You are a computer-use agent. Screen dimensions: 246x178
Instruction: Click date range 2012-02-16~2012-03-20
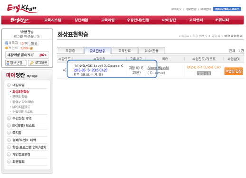(91, 70)
